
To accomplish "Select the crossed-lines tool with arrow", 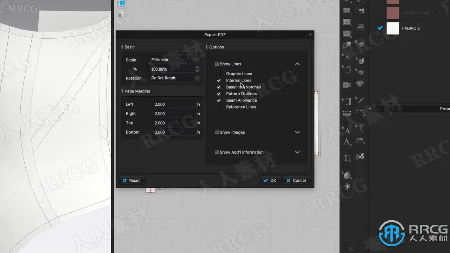I will (347, 57).
